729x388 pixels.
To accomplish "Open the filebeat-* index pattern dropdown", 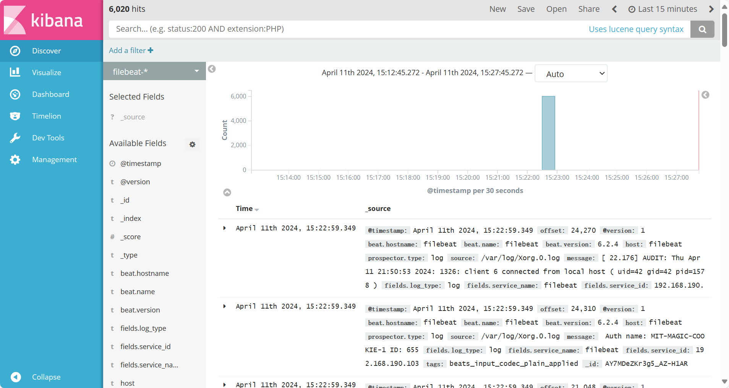I will (x=154, y=71).
